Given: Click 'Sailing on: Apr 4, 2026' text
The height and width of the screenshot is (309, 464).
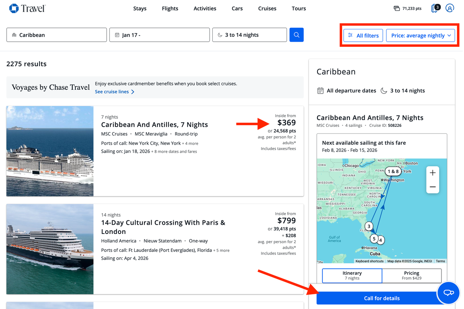Looking at the screenshot, I should click(x=125, y=258).
